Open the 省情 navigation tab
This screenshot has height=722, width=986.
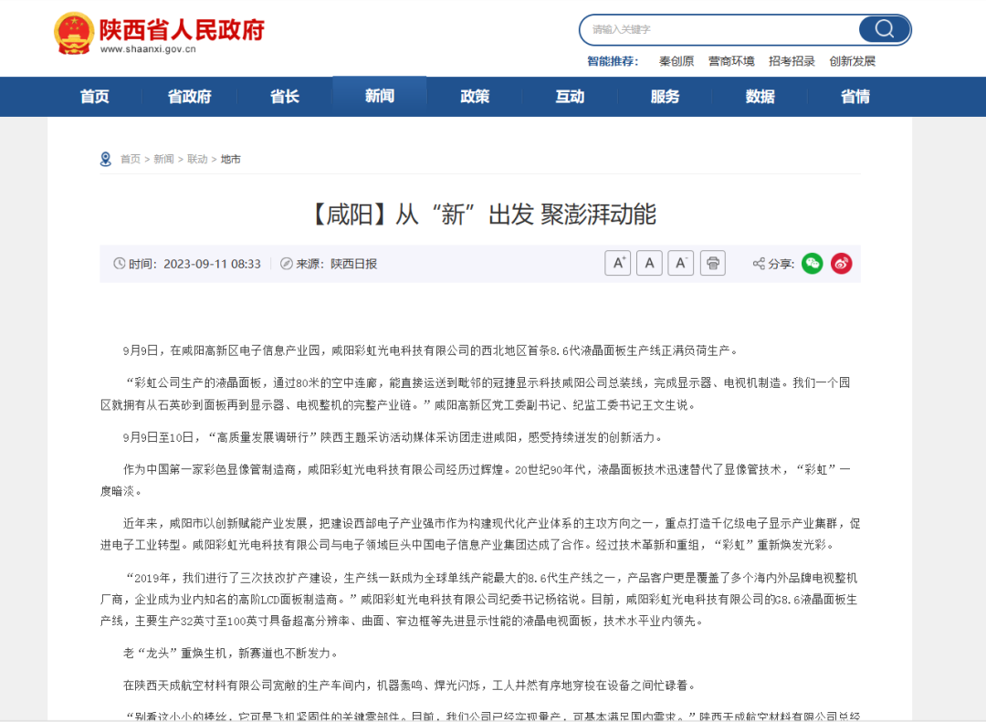(x=855, y=97)
